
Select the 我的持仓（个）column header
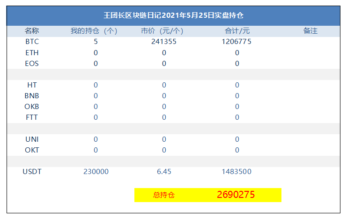pyautogui.click(x=94, y=31)
